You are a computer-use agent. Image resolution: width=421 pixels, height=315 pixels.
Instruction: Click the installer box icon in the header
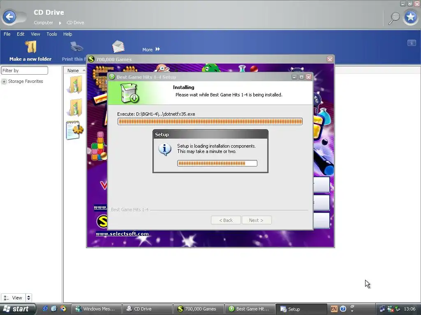click(130, 93)
